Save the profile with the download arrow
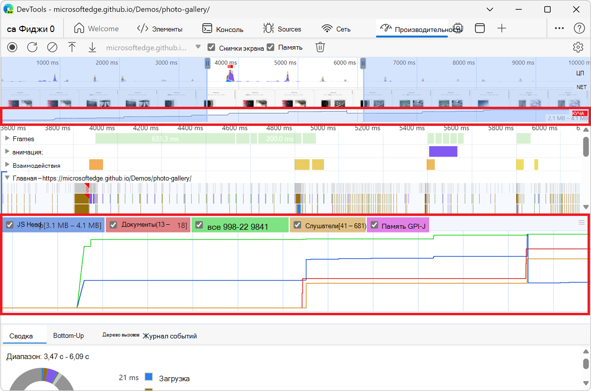The width and height of the screenshot is (591, 391). click(92, 47)
